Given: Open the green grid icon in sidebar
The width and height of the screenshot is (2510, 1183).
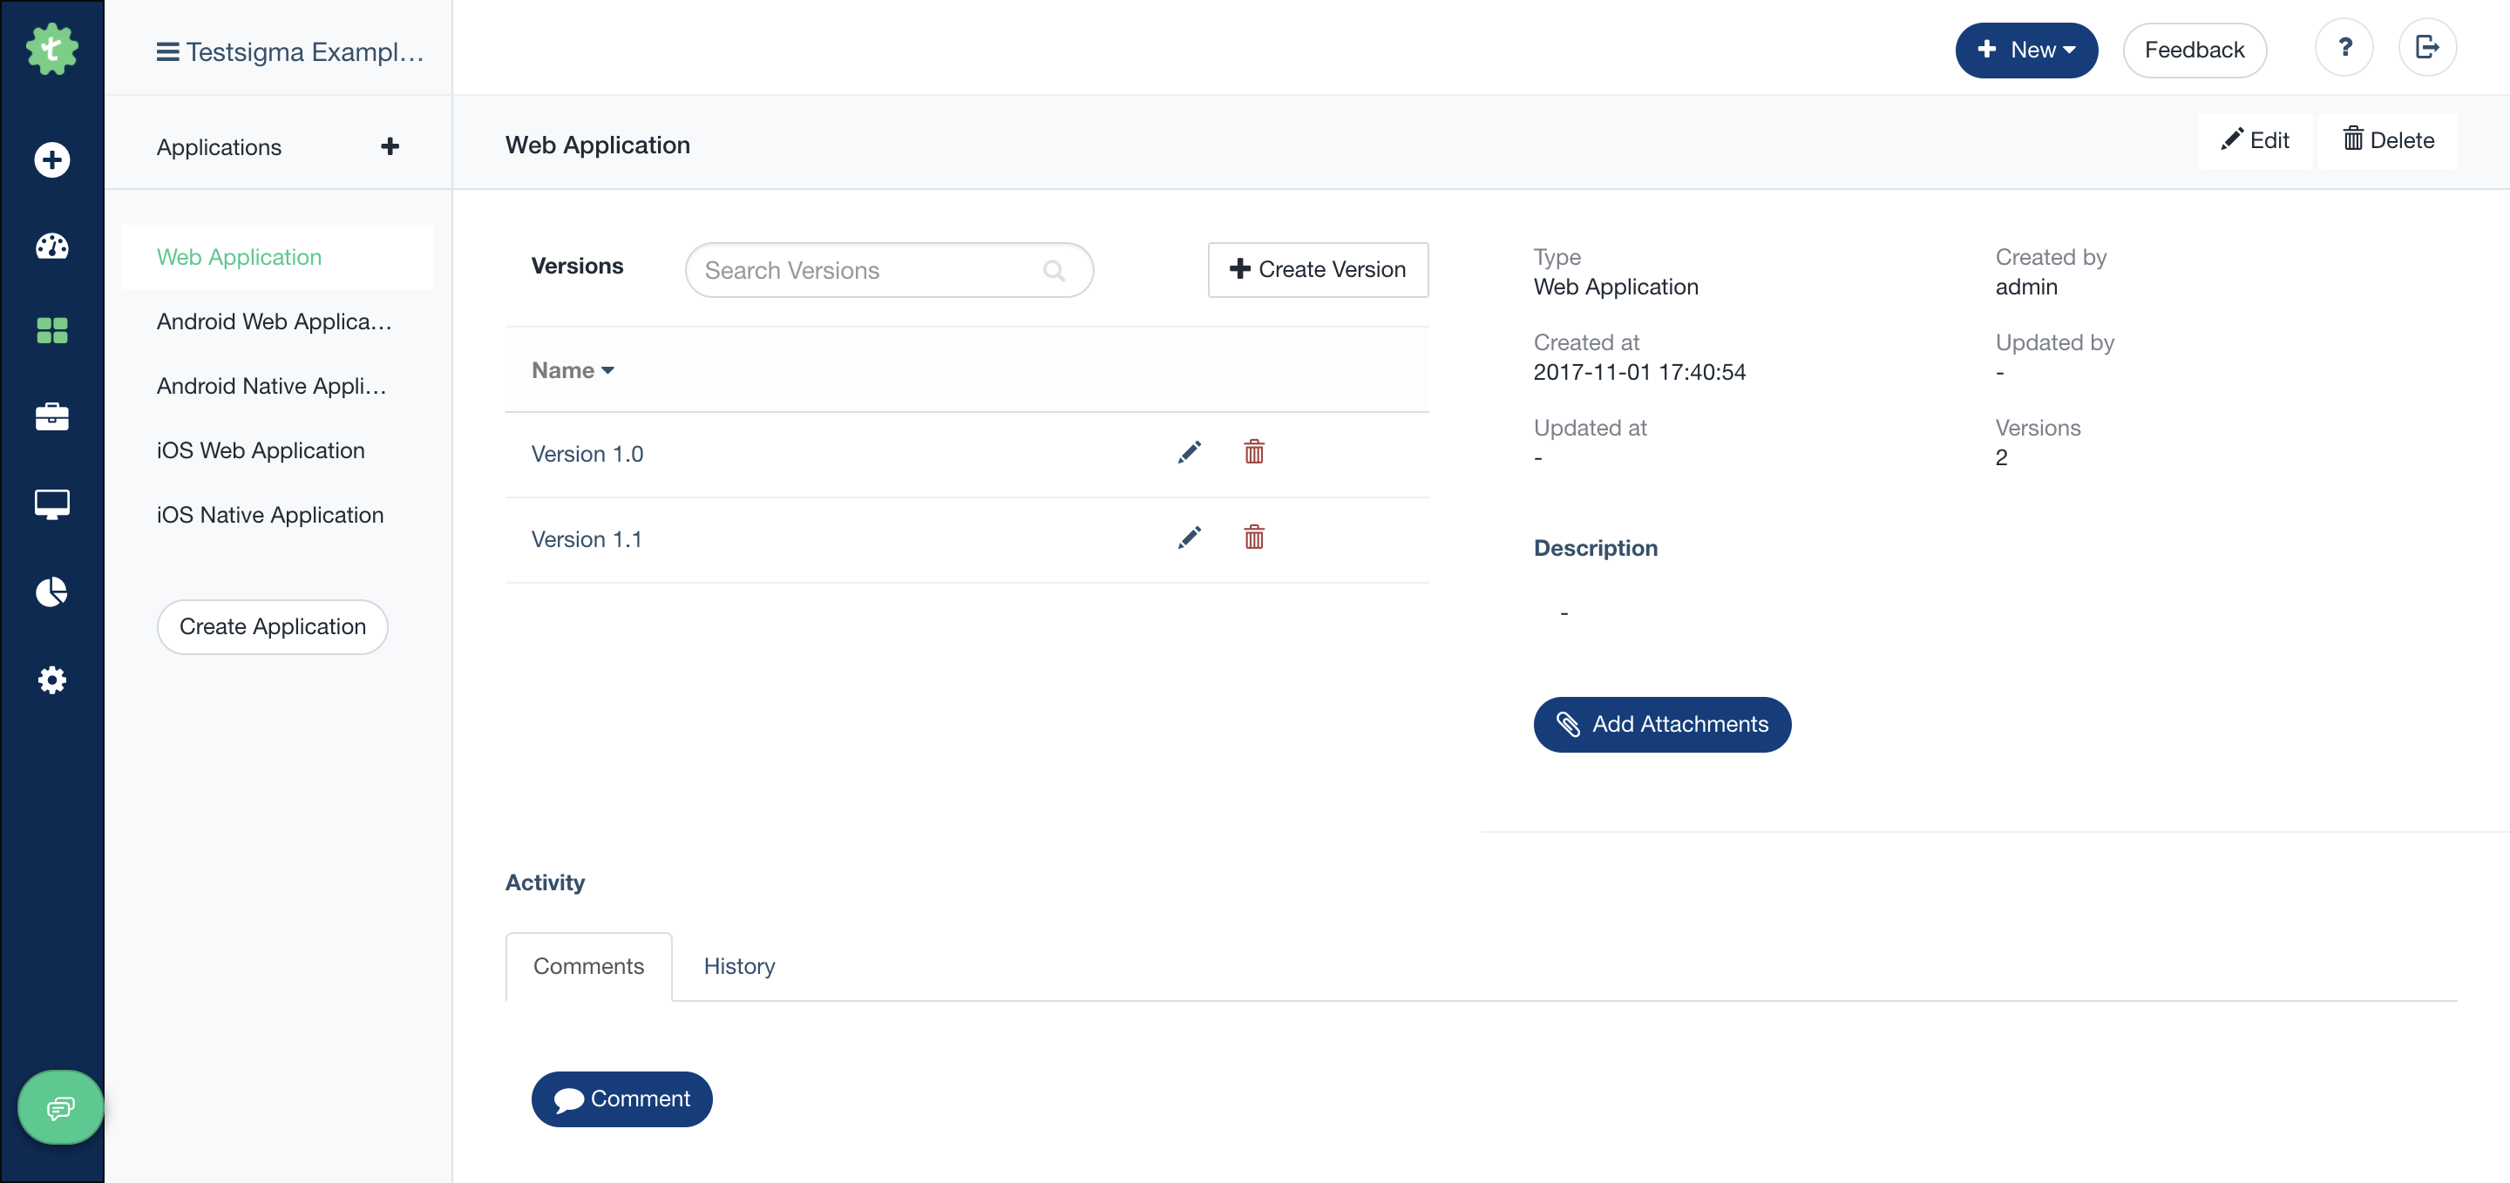Looking at the screenshot, I should tap(51, 331).
